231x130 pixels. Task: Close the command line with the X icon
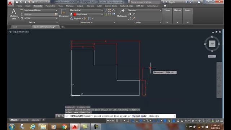(x=58, y=116)
